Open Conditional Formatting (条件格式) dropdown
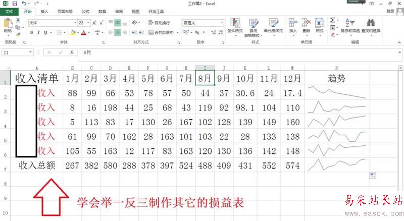The width and height of the screenshot is (404, 221). click(x=235, y=27)
